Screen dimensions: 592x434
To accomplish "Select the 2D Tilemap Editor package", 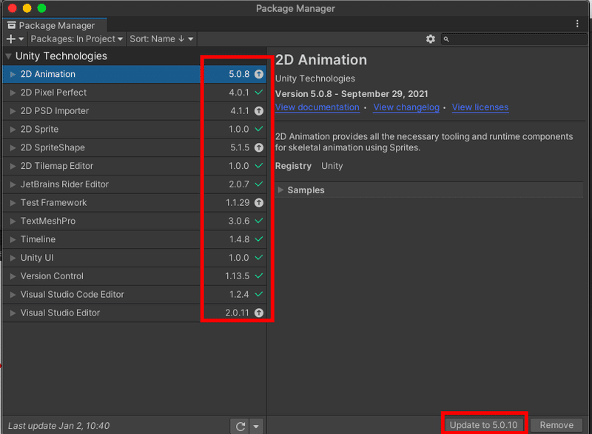I will [134, 166].
